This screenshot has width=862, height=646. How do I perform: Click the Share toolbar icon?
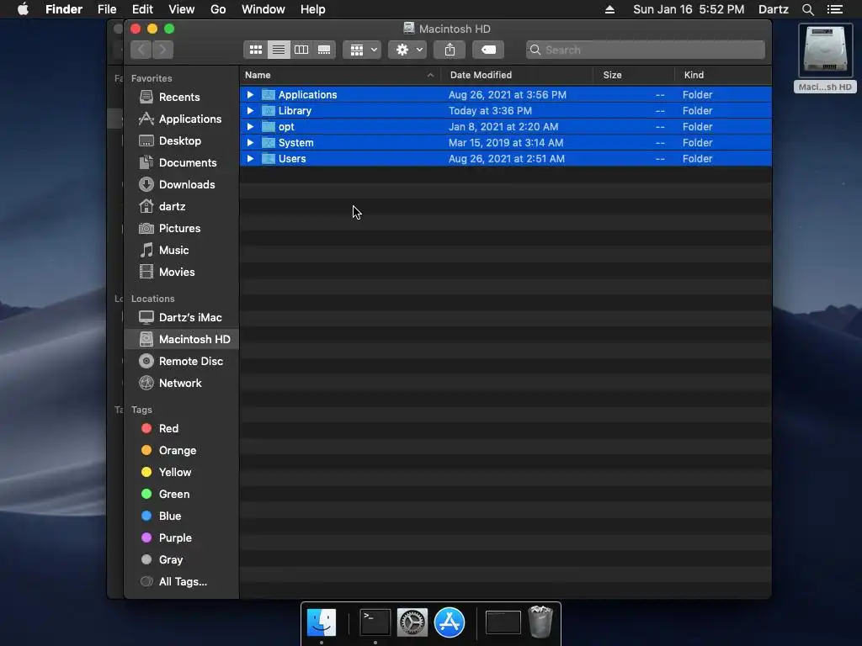tap(450, 50)
